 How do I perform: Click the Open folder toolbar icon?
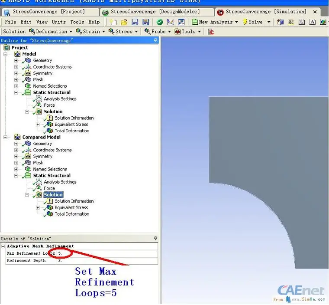124,22
